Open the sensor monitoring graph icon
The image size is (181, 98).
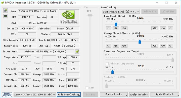coord(6,16)
